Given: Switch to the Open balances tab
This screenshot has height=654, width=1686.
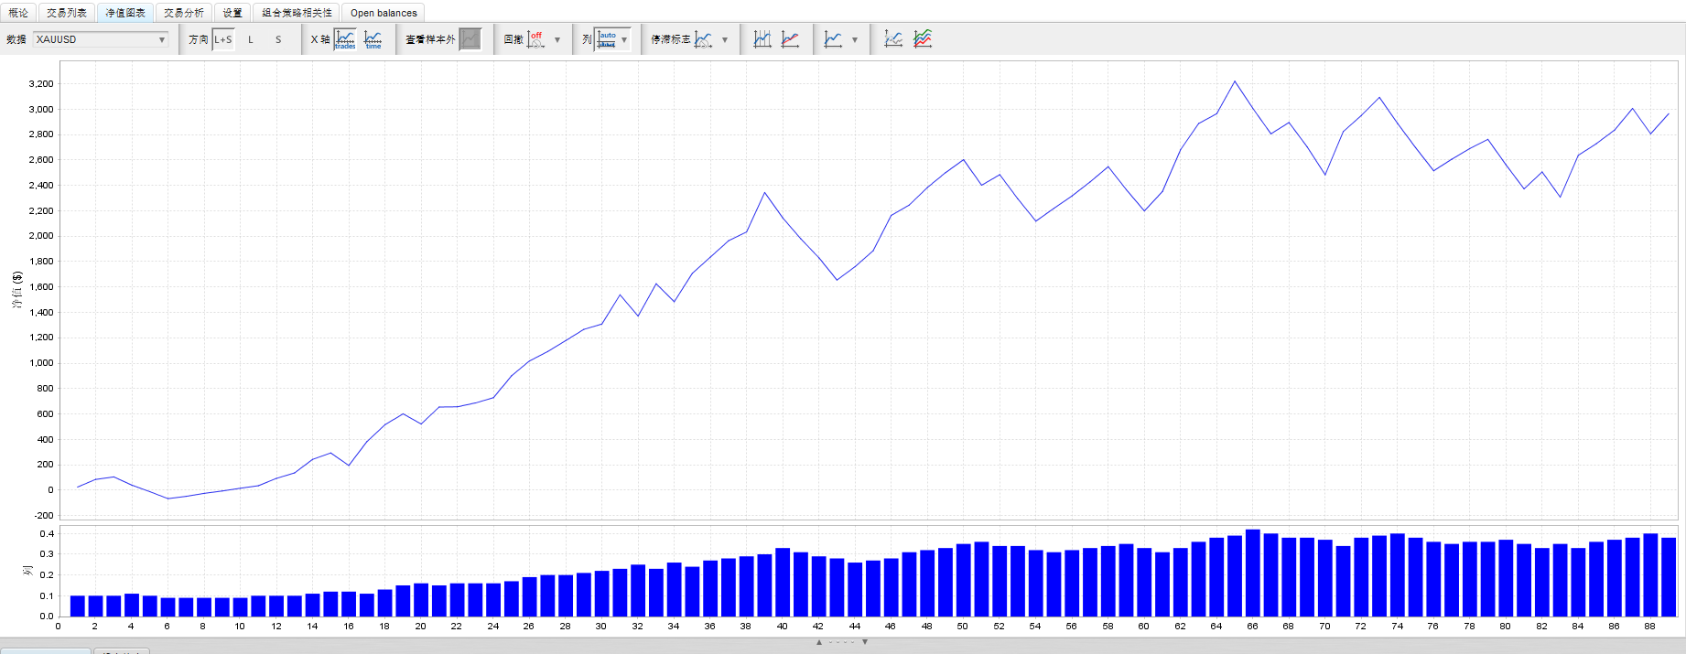Looking at the screenshot, I should coord(384,13).
